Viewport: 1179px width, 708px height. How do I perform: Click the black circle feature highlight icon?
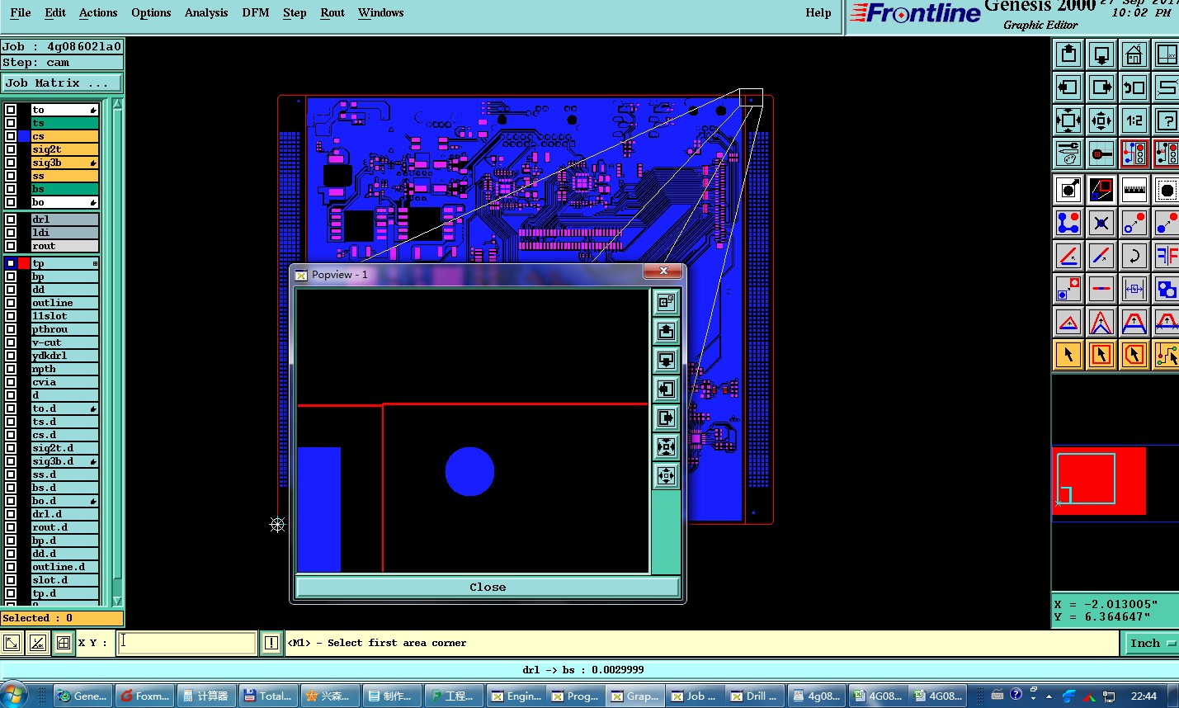[x=1068, y=190]
